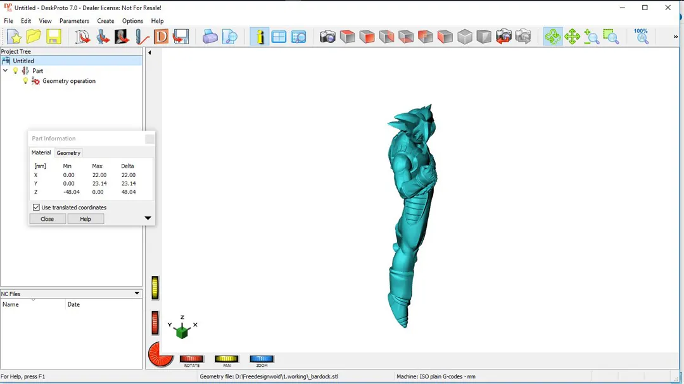Click the grayed-out next view camera icon

tap(523, 37)
